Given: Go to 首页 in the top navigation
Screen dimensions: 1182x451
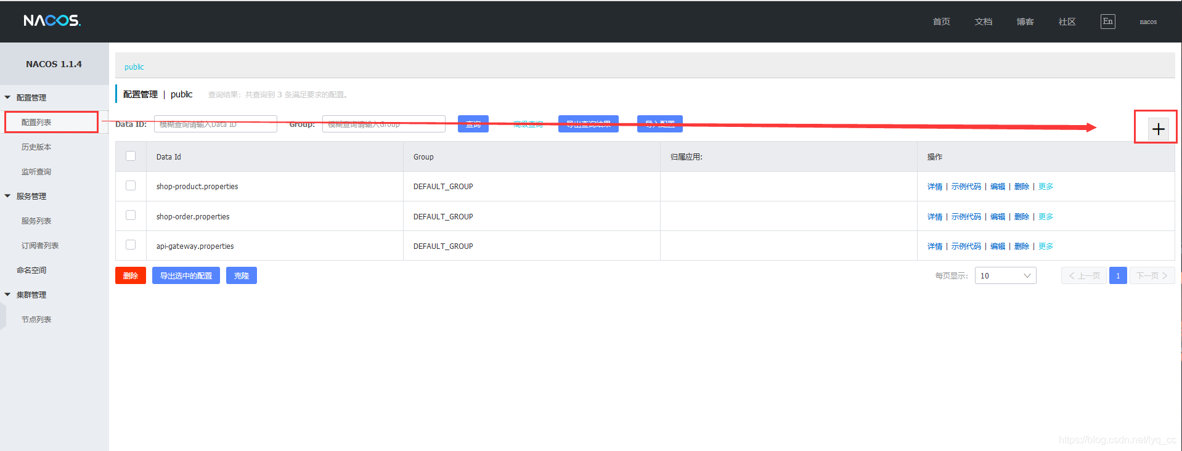Looking at the screenshot, I should 941,22.
